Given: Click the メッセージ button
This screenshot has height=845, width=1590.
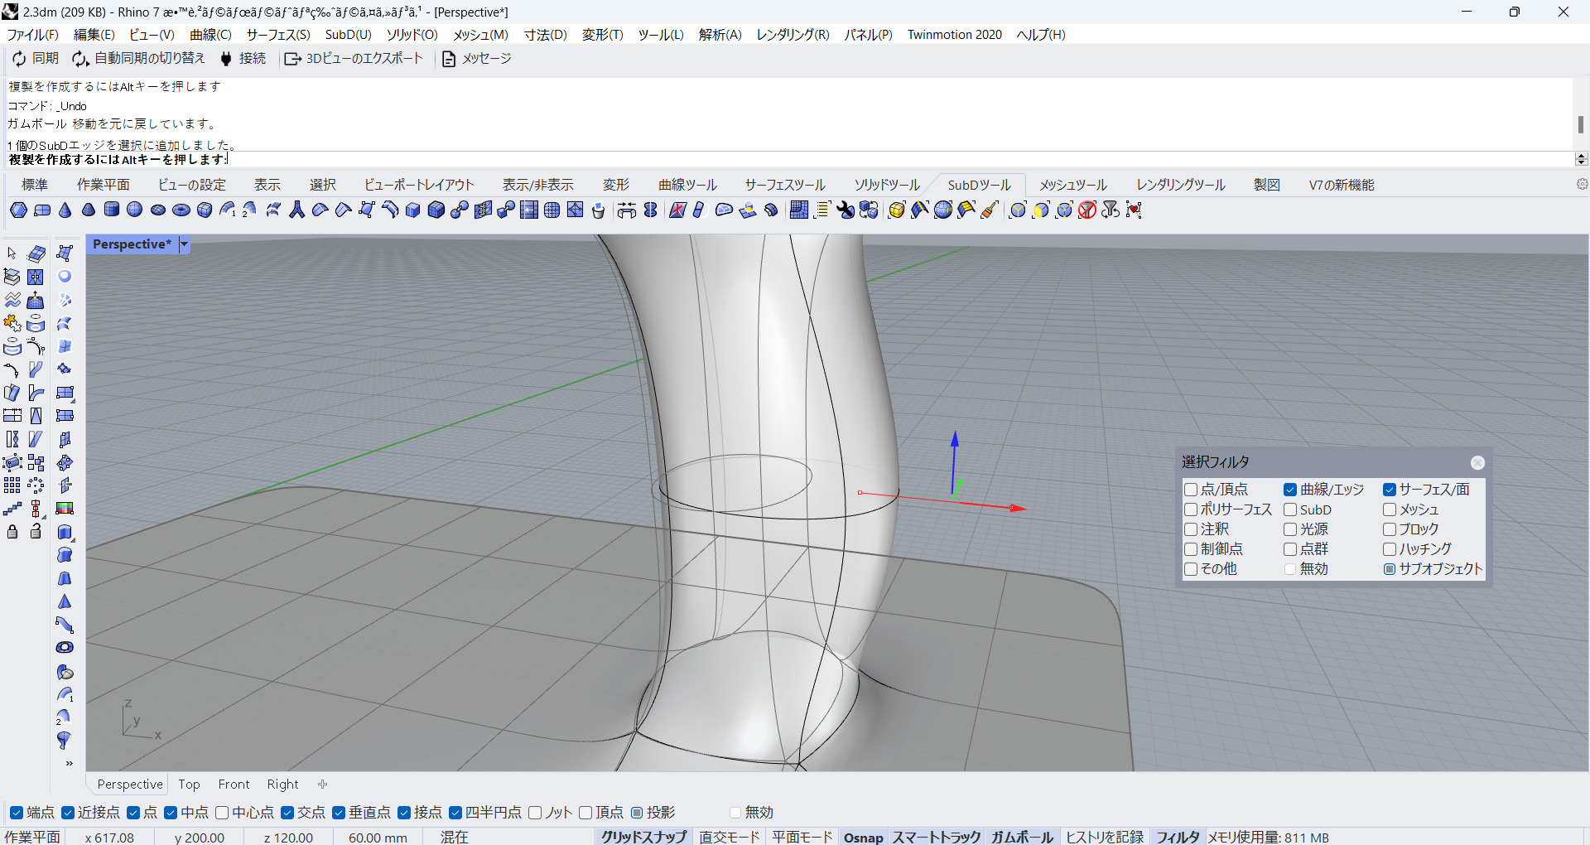Looking at the screenshot, I should click(477, 59).
